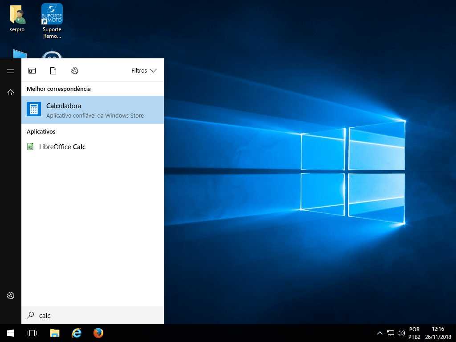Viewport: 456px width, 342px height.
Task: Open the network status tray icon
Action: (391, 333)
